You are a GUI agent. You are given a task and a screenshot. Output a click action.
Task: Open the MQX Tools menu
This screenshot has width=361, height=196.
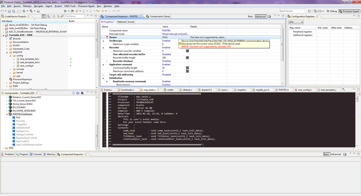tap(70, 6)
